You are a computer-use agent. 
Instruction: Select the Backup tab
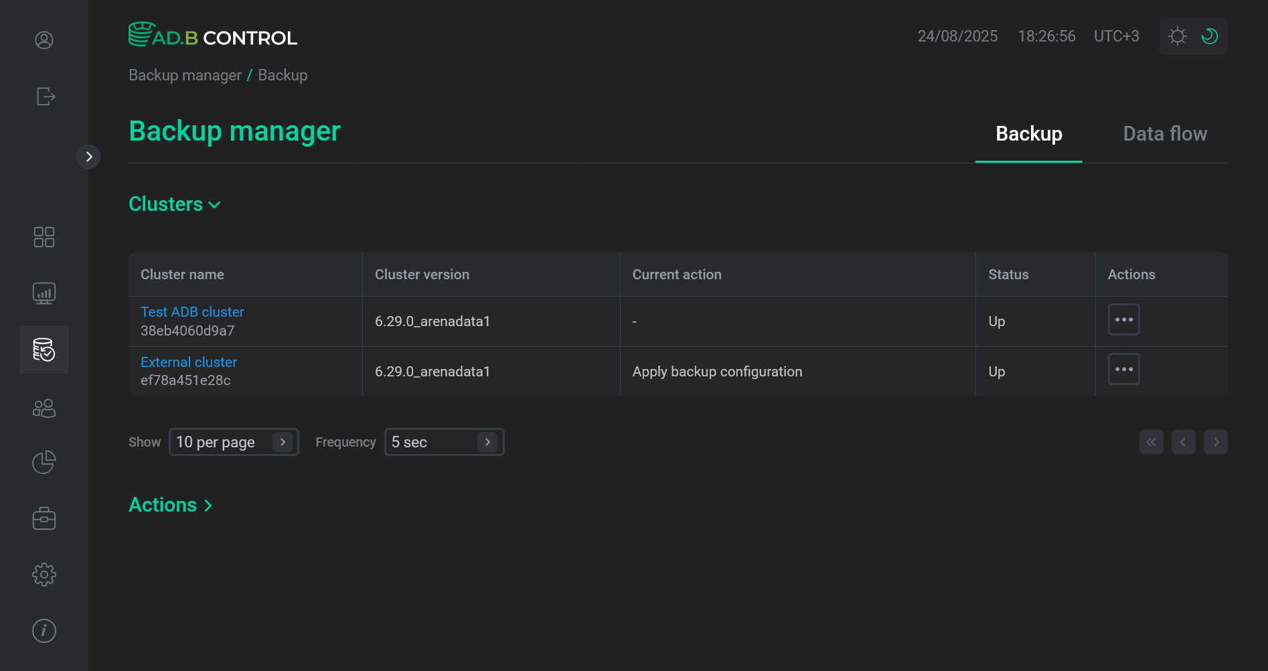tap(1028, 134)
